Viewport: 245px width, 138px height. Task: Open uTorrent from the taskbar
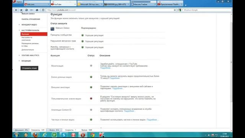(x=54, y=135)
